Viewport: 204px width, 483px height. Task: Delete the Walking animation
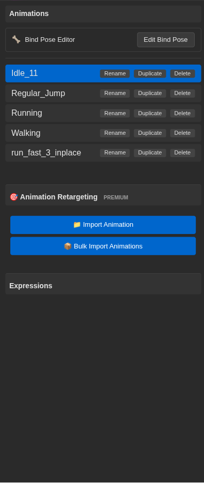click(x=182, y=133)
